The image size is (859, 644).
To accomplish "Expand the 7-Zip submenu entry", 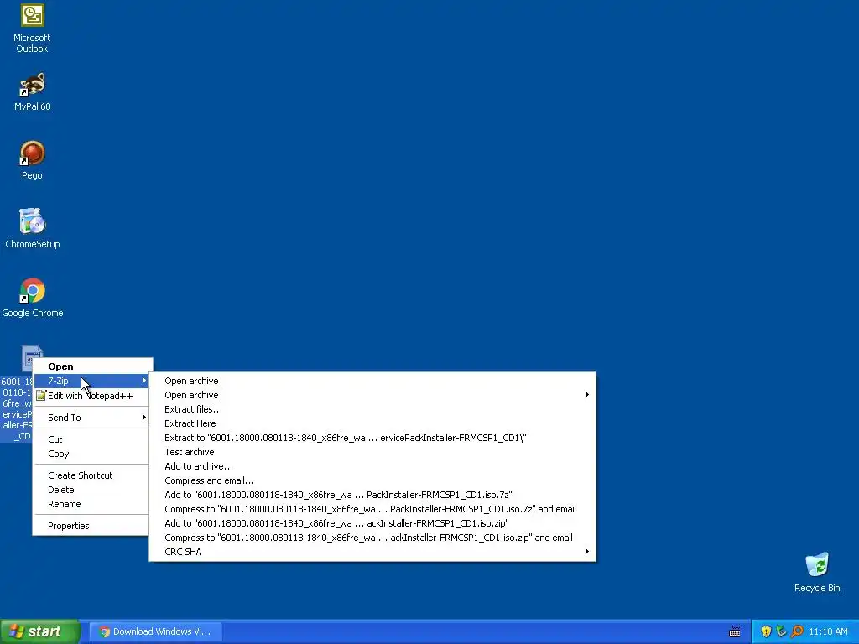I will [x=91, y=381].
